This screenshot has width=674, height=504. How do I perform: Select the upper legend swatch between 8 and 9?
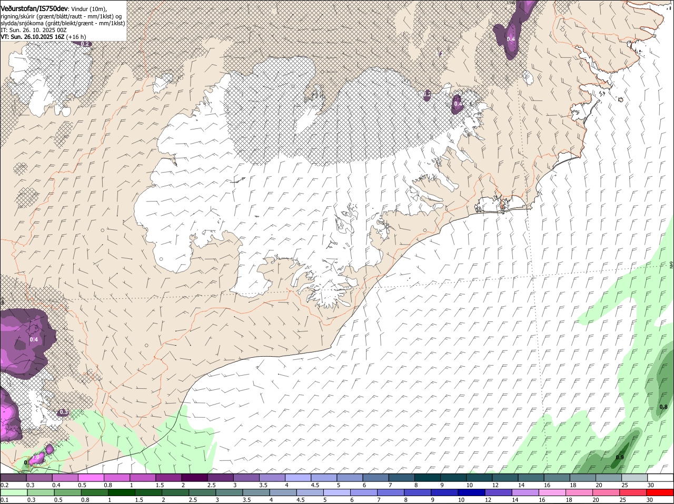click(428, 478)
